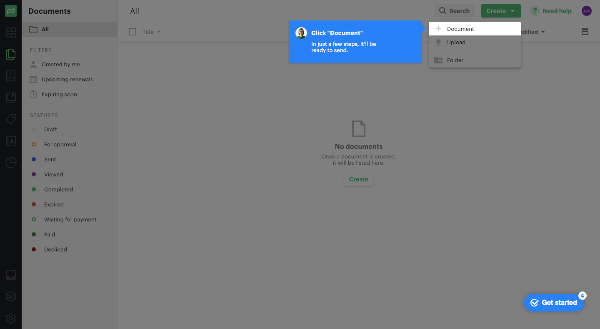Filter by Created by me
This screenshot has width=600, height=329.
point(70,64)
